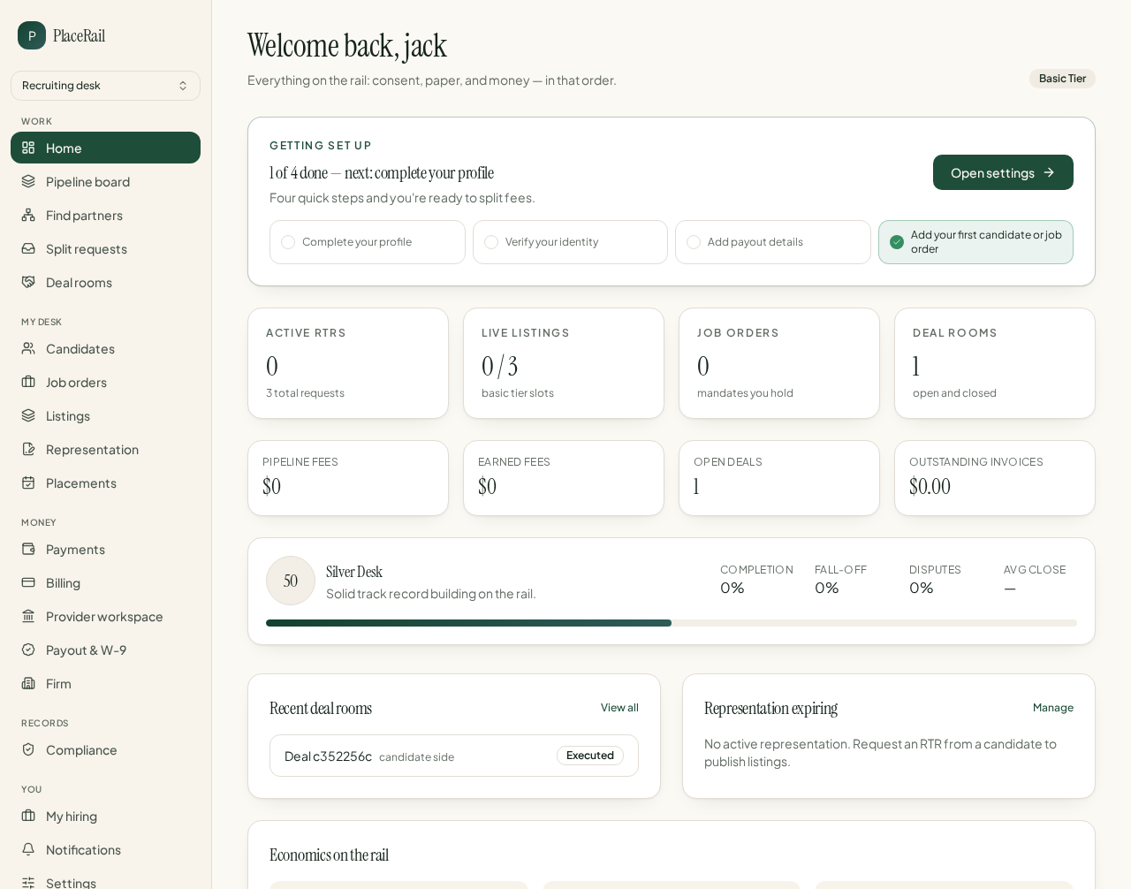Image resolution: width=1131 pixels, height=889 pixels.
Task: Click the Find partners network icon
Action: tap(28, 215)
